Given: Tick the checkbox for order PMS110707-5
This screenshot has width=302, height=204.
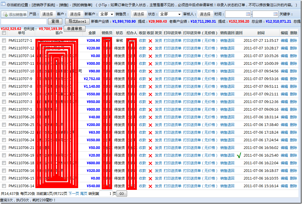Looking at the screenshot, I should [x=4, y=94].
